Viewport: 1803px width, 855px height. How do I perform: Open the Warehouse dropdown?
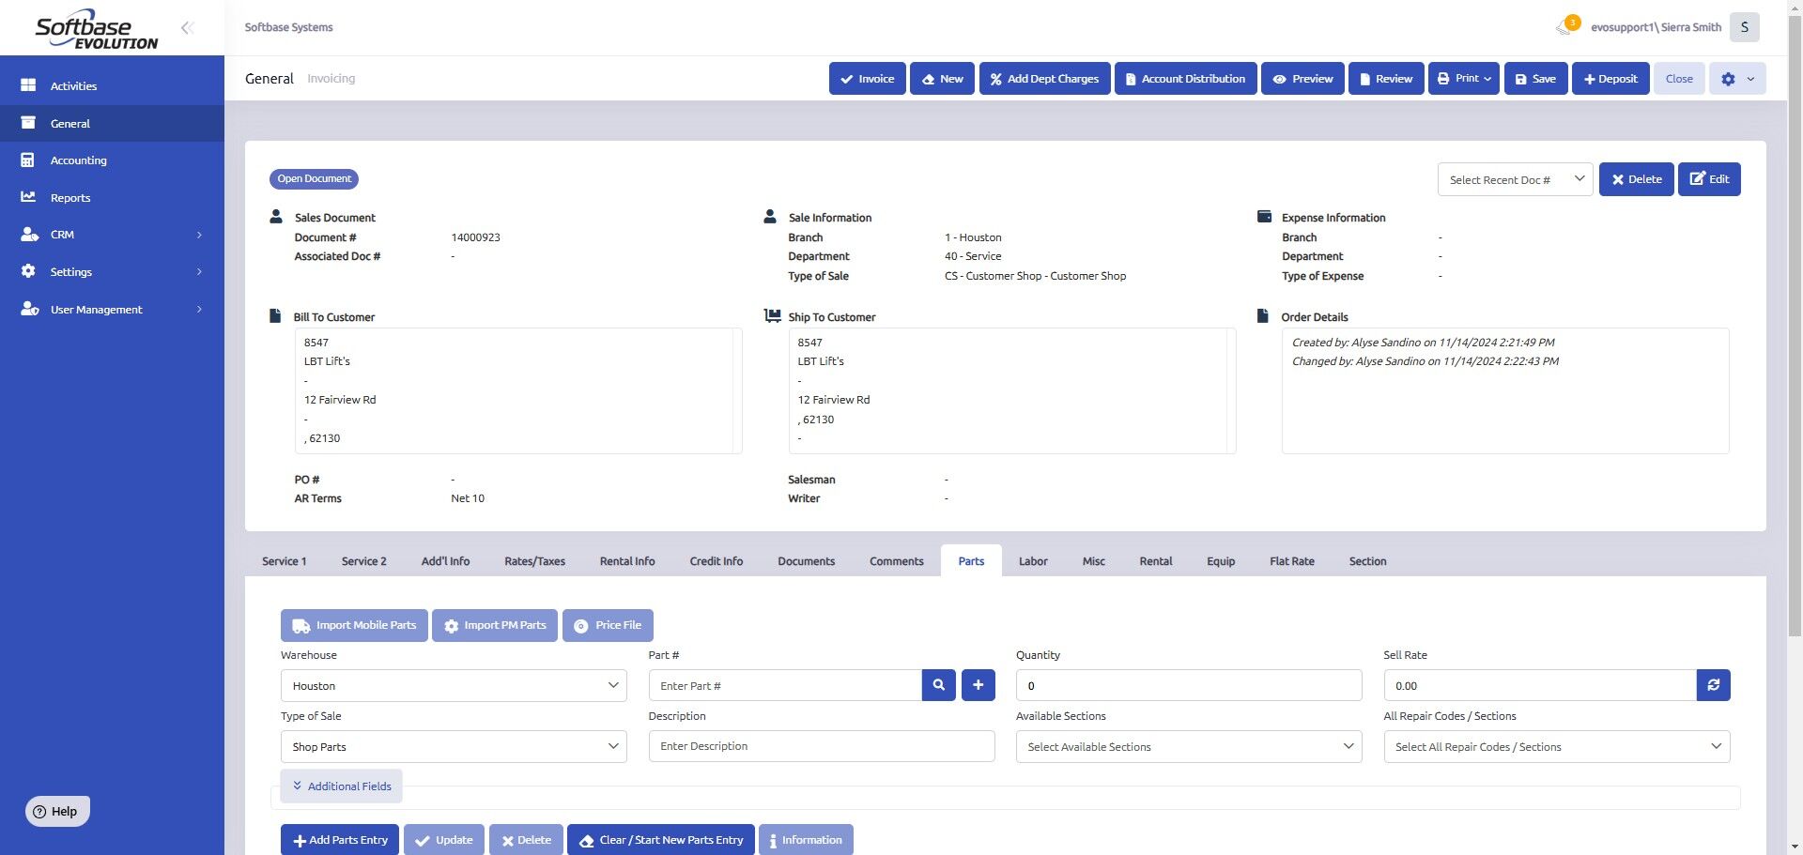[454, 685]
